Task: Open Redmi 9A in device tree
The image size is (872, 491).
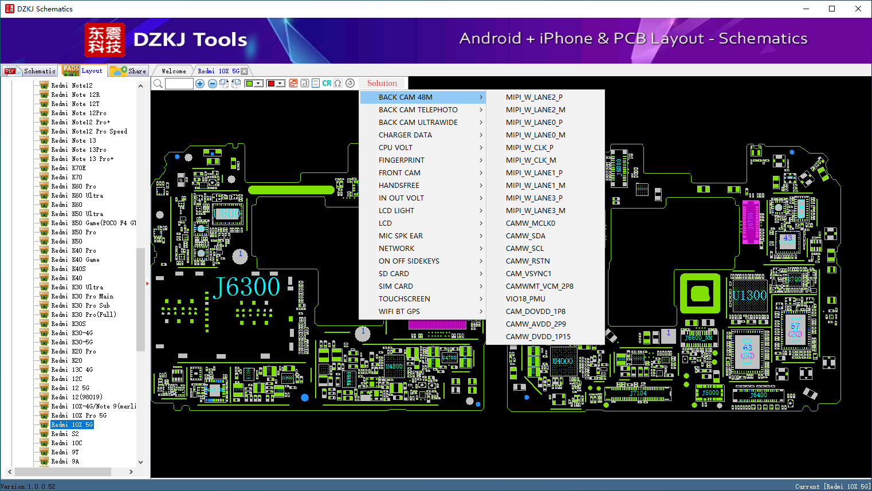Action: (x=65, y=461)
